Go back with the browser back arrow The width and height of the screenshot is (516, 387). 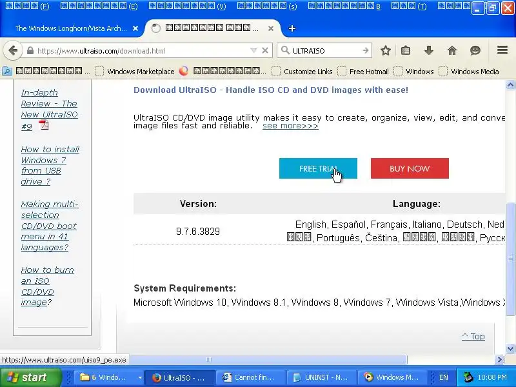click(x=13, y=51)
